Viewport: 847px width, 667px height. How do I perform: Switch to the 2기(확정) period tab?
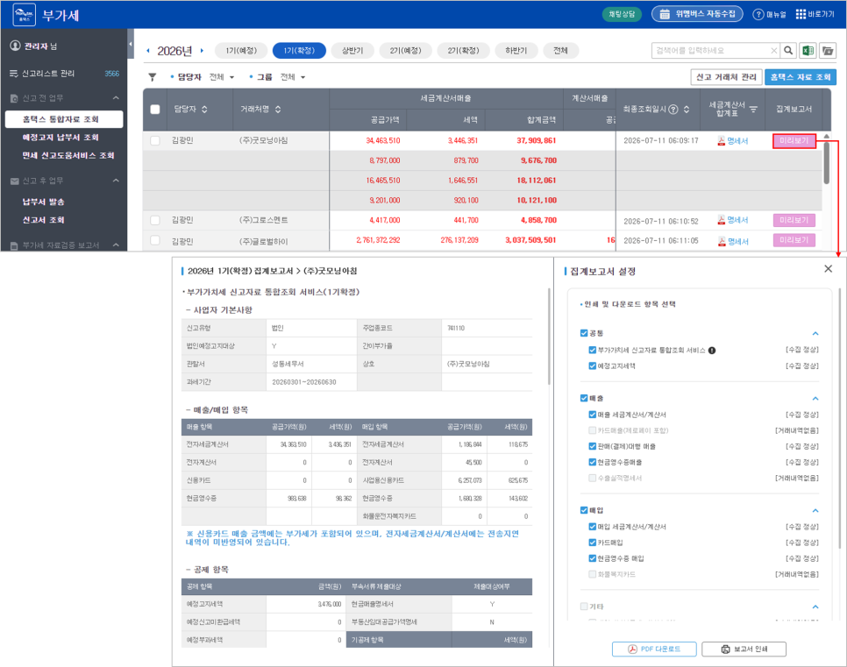tap(463, 51)
